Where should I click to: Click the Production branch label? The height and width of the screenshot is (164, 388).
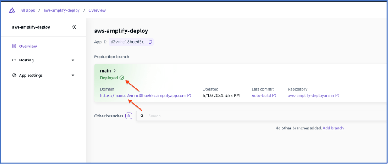click(112, 57)
